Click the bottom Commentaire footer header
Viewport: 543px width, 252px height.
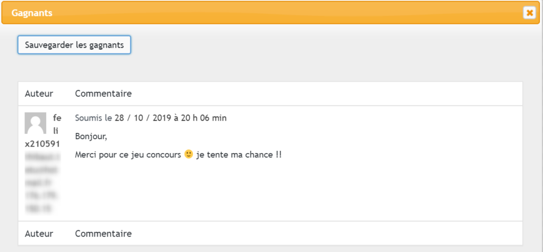(103, 233)
